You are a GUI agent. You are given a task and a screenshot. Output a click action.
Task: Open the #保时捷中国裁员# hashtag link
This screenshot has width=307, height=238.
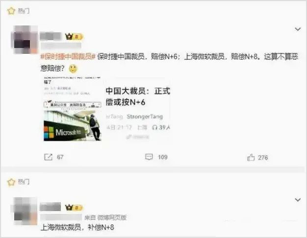(x=68, y=57)
